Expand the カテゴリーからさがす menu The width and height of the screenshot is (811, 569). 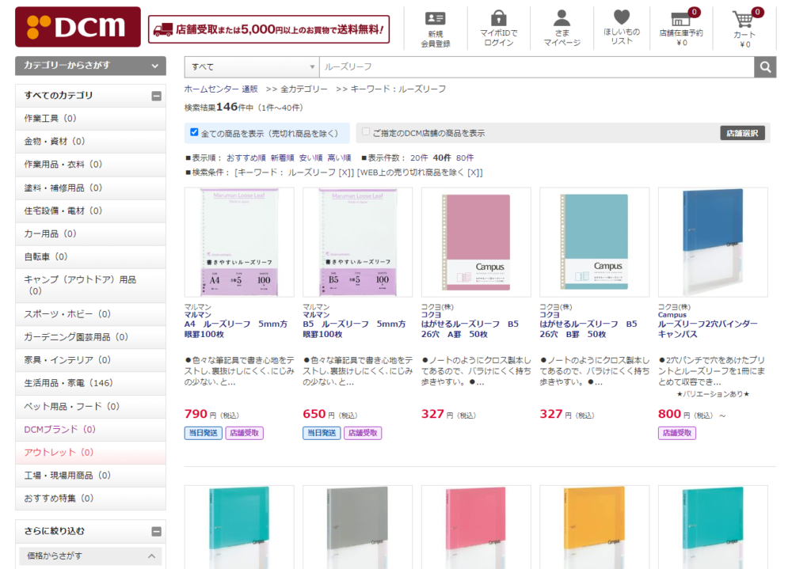coord(90,66)
